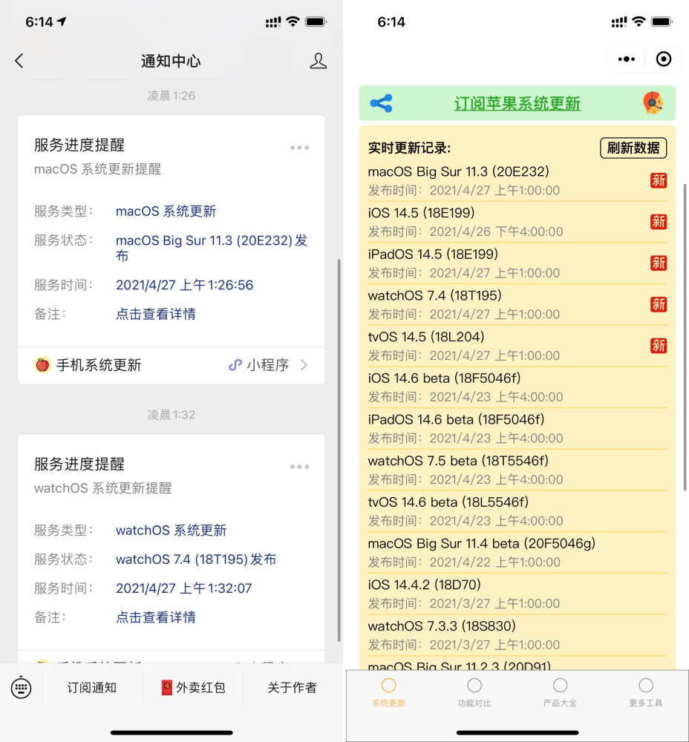The image size is (689, 742).
Task: Open iOS 14.4.2 (18D70) record
Action: (x=517, y=594)
